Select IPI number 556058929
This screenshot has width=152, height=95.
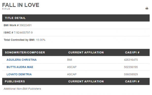131,74
